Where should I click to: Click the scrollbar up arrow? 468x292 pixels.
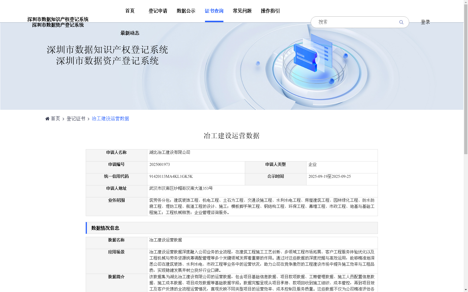point(466,2)
